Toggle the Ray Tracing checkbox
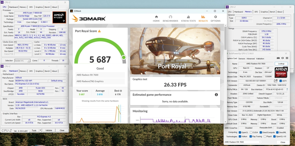This screenshot has width=295, height=146. [x=251, y=137]
